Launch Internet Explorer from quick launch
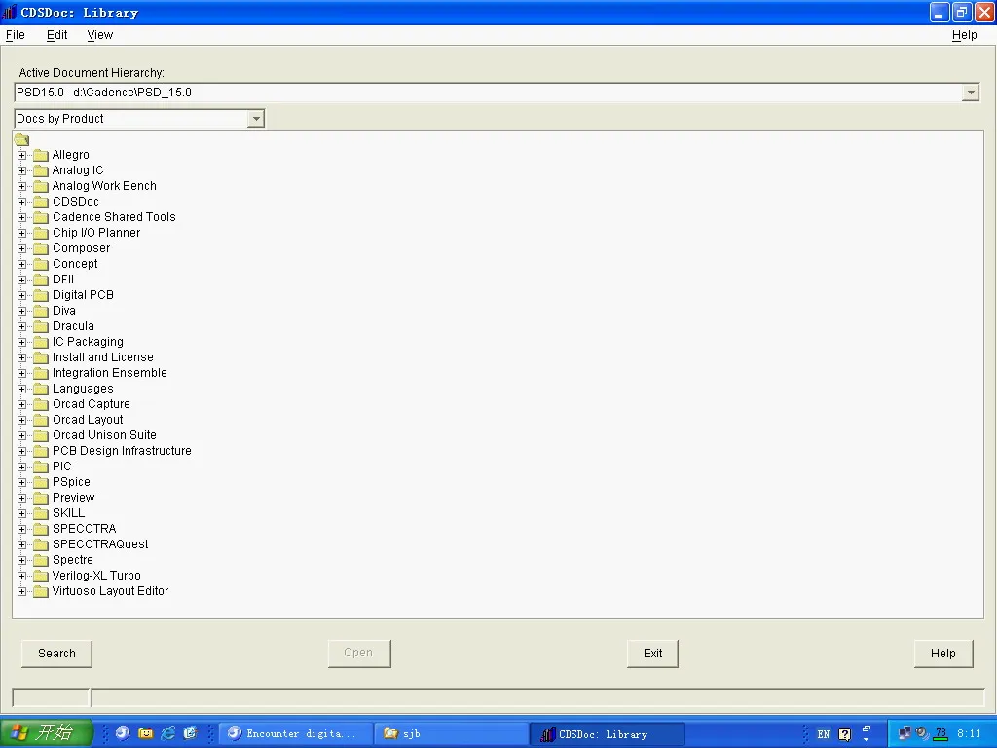997x748 pixels. pos(167,733)
